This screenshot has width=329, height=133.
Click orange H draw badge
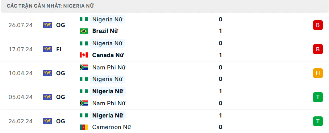pos(318,73)
